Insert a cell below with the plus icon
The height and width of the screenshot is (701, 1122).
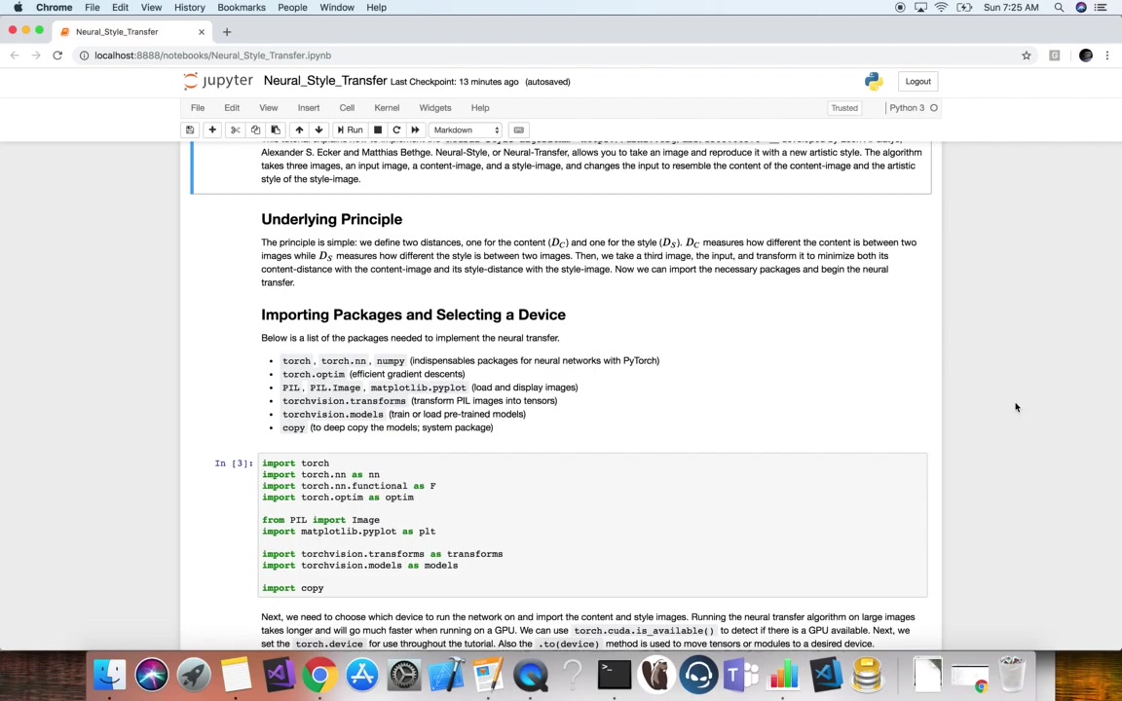[211, 130]
